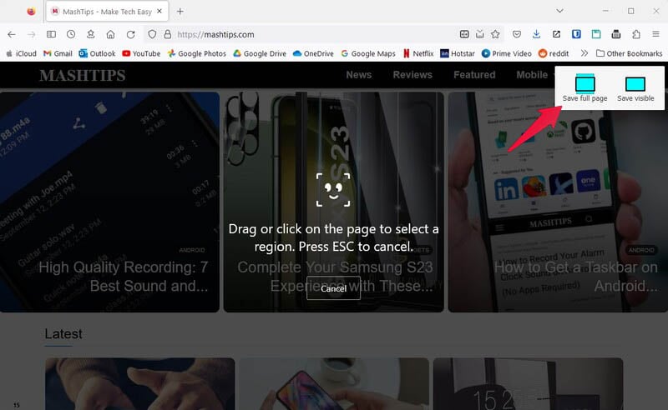Print the page with the printer icon
Screen dimensions: 668x410
pyautogui.click(x=616, y=34)
